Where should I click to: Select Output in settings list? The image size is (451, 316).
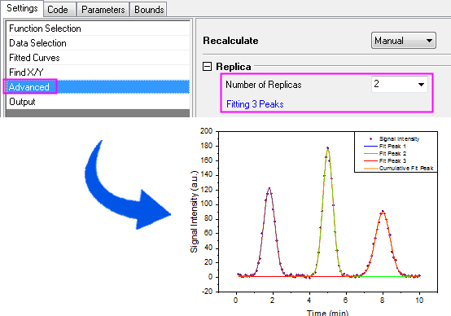point(98,102)
